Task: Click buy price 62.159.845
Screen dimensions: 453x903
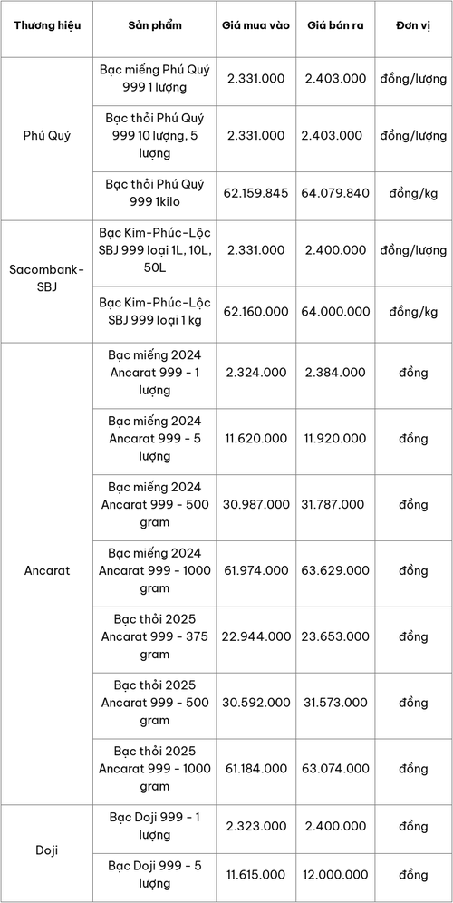Action: (255, 193)
